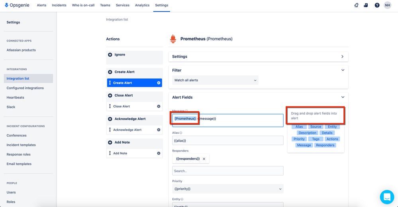This screenshot has width=398, height=207.
Task: Open the Services menu
Action: (x=123, y=5)
